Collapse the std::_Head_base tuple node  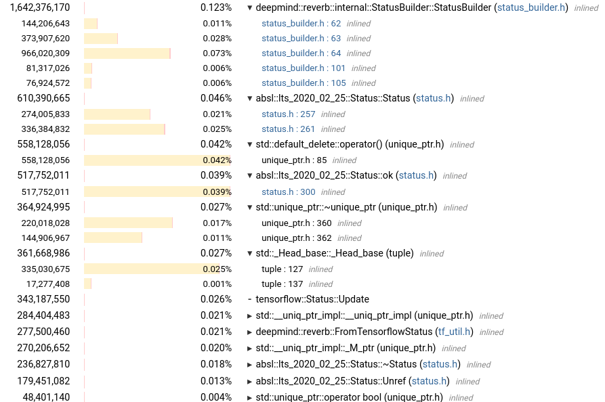tap(249, 253)
